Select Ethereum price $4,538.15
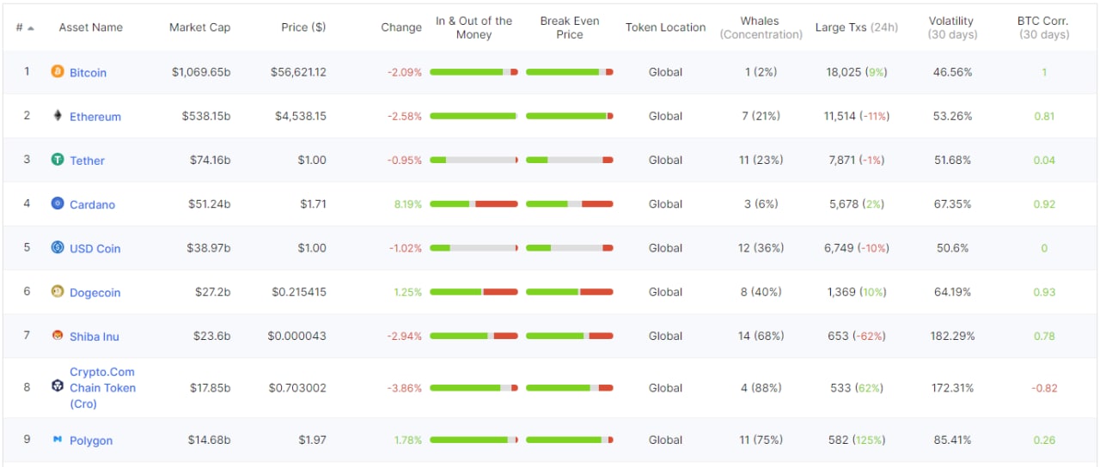The width and height of the screenshot is (1100, 467). pos(301,116)
